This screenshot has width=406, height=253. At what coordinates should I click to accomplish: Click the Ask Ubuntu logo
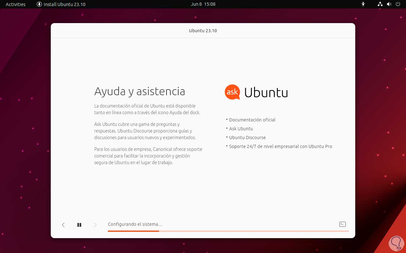256,92
